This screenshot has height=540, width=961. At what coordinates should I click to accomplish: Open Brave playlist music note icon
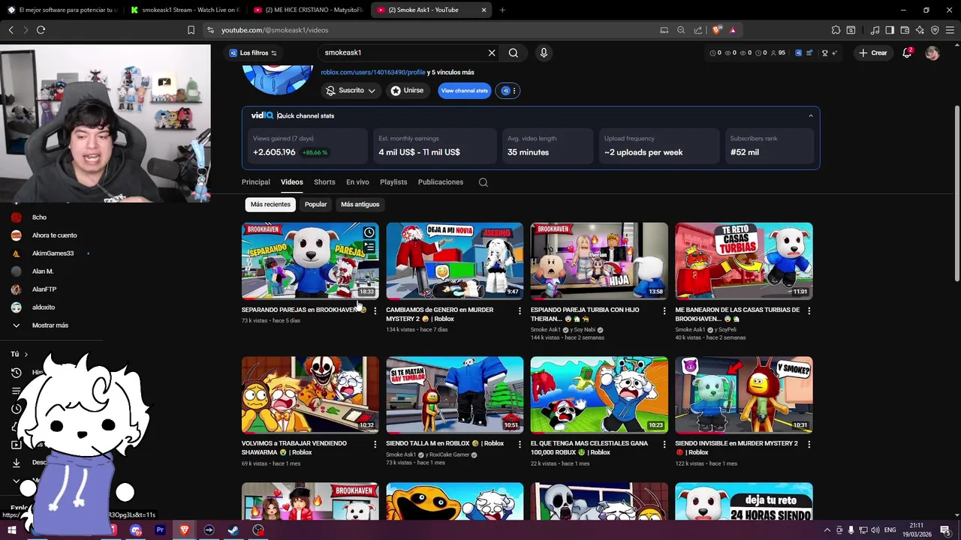click(875, 30)
